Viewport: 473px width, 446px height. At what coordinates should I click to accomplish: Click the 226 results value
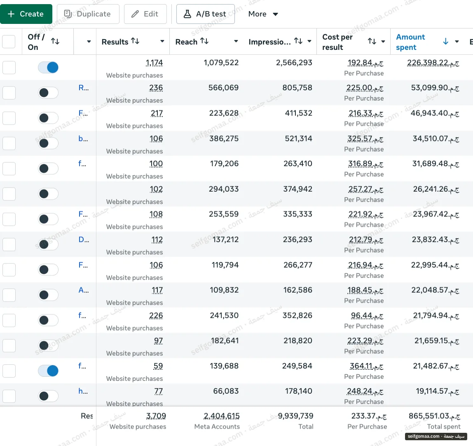tap(156, 316)
